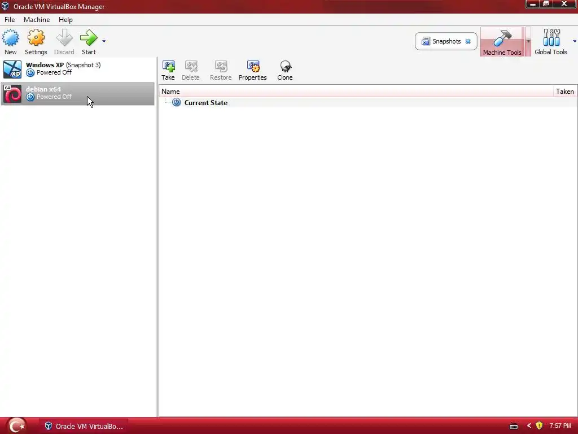Expand the Global Tools dropdown arrow
This screenshot has height=434, width=578.
(574, 41)
